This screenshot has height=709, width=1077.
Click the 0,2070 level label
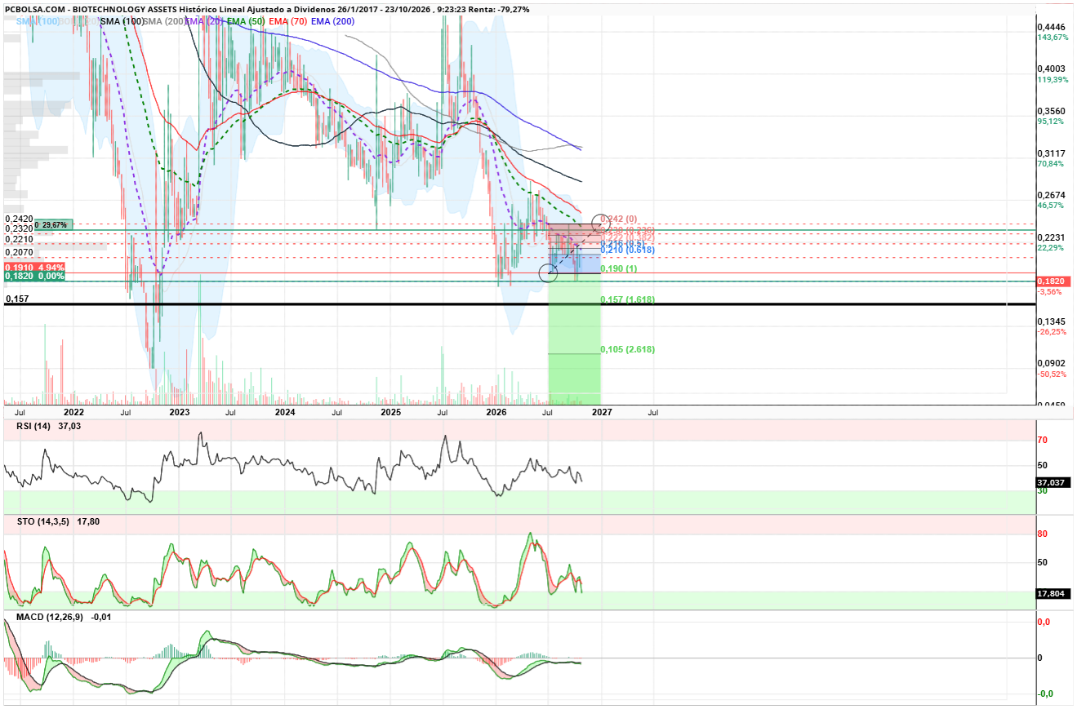(x=18, y=253)
